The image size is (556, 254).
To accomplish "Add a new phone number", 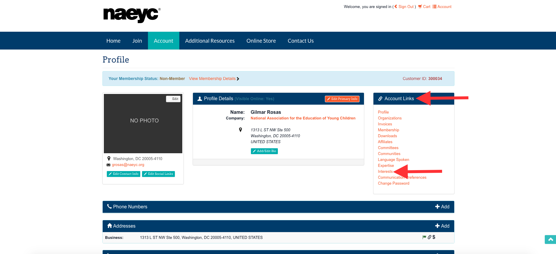I will (x=442, y=207).
